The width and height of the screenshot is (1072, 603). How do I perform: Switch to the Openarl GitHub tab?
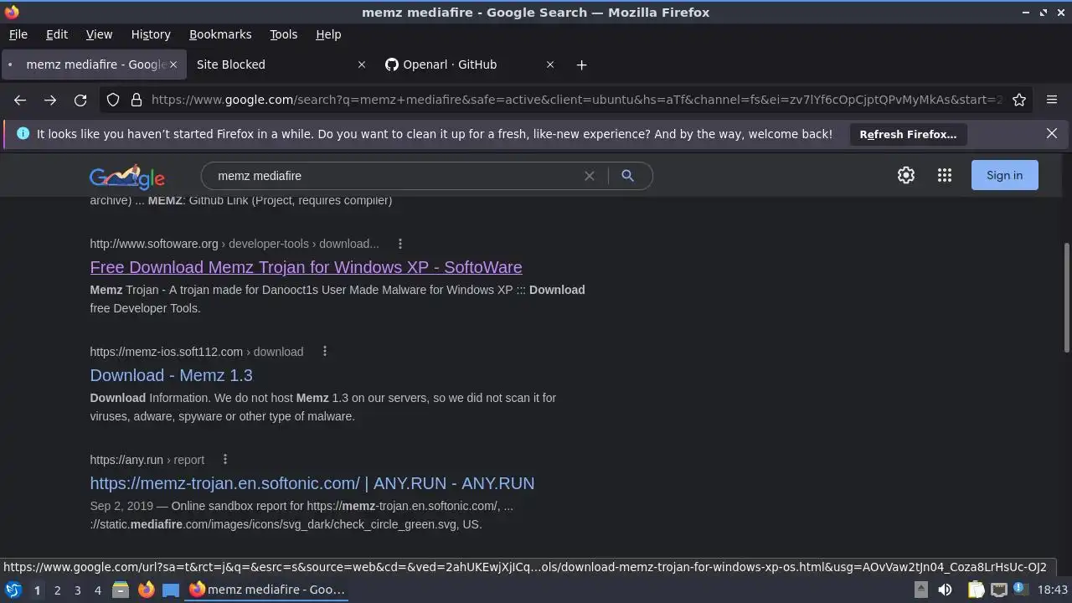pos(461,64)
